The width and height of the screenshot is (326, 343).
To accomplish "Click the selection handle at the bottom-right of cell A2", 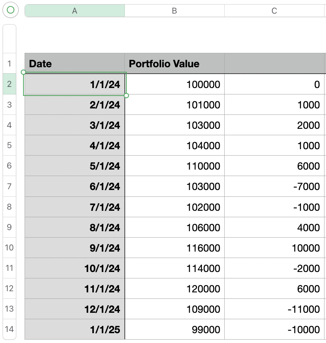I will click(126, 96).
